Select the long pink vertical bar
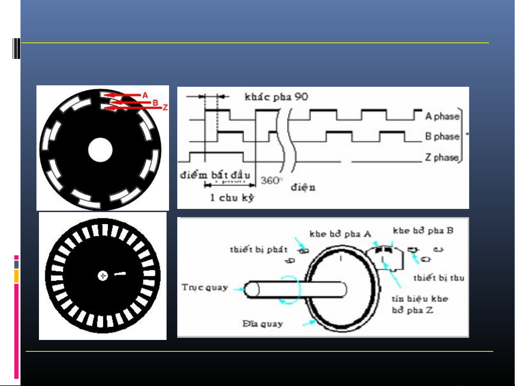This screenshot has width=515, height=386. tap(16, 331)
